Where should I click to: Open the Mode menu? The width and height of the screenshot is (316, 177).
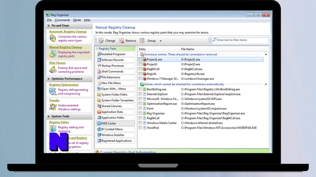[x=77, y=20]
